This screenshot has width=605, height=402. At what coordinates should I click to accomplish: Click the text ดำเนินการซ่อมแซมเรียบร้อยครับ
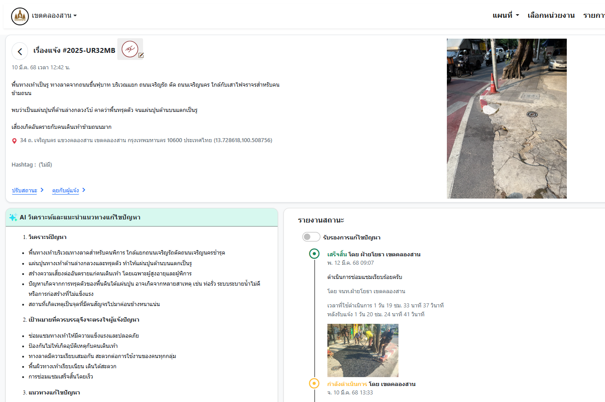point(365,277)
